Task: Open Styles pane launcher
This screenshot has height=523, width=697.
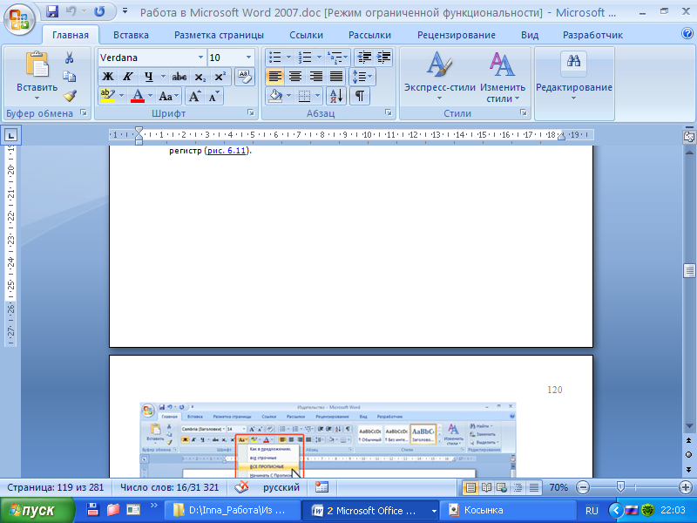Action: tap(524, 113)
